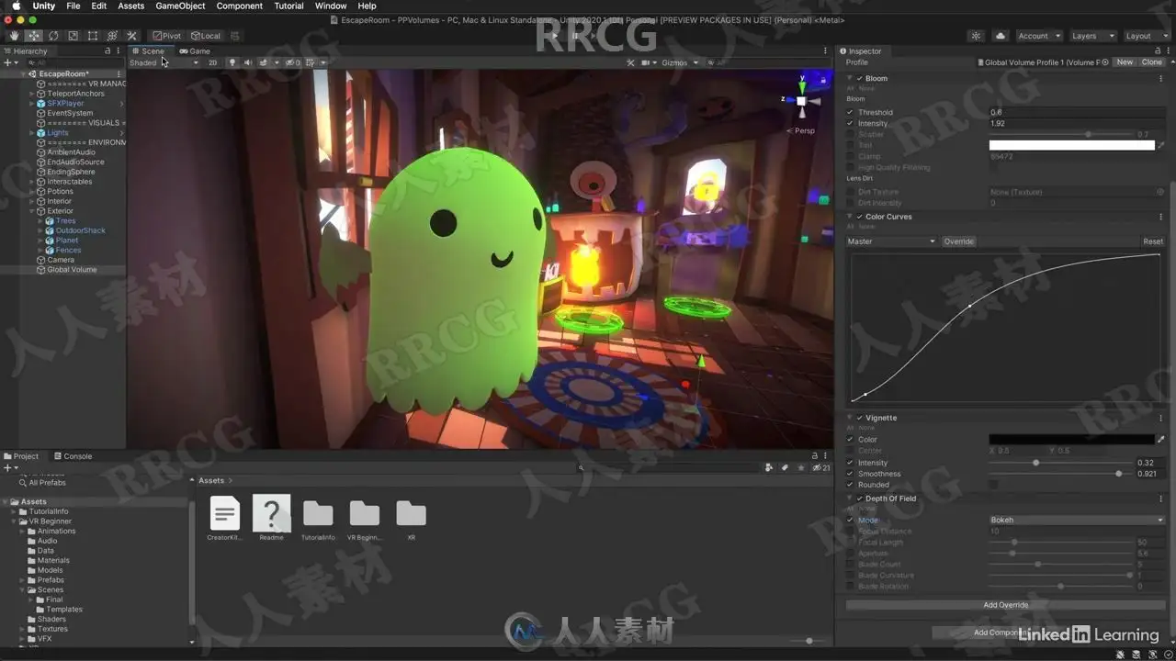Click the Override button in Color Curves

958,241
